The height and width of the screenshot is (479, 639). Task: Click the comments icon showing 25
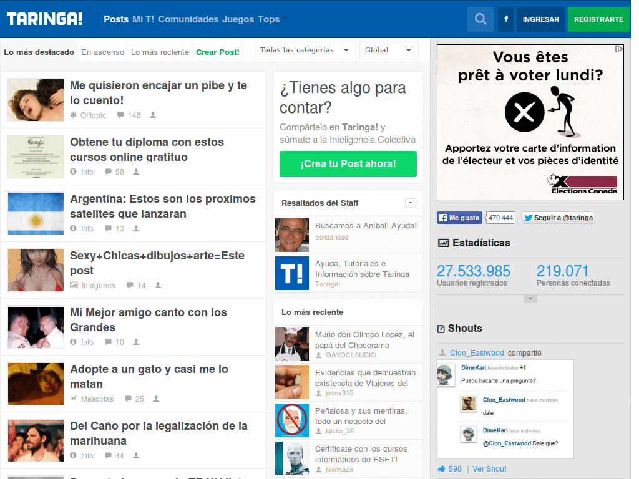[128, 399]
